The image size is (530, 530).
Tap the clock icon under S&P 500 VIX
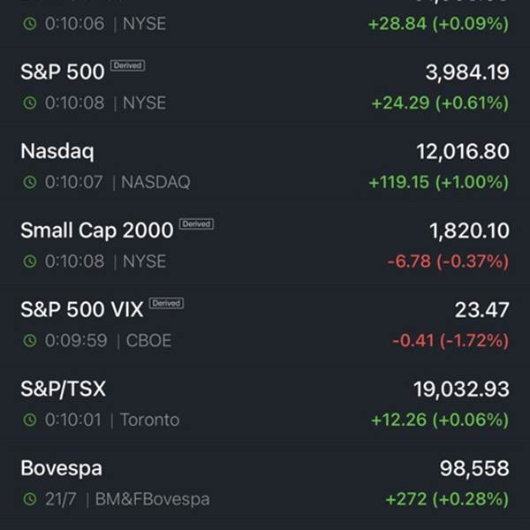[x=30, y=341]
